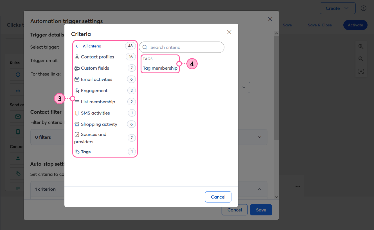Choose Tag membership criterion
374x230 pixels.
(x=160, y=68)
